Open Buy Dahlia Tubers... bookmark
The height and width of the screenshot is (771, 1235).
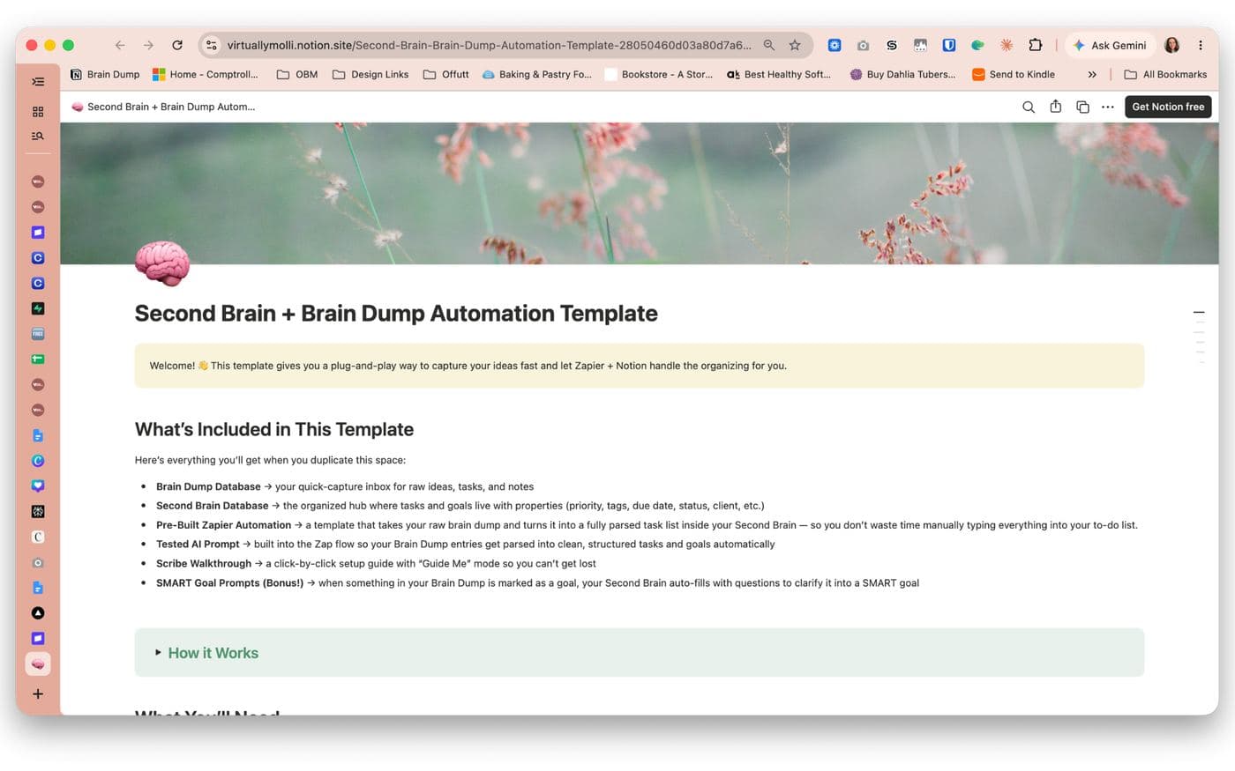pos(903,74)
